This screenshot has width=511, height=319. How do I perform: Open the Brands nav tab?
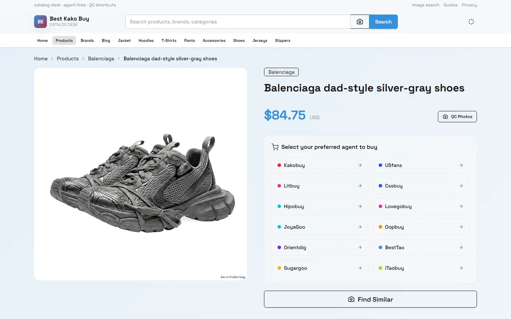(x=87, y=40)
